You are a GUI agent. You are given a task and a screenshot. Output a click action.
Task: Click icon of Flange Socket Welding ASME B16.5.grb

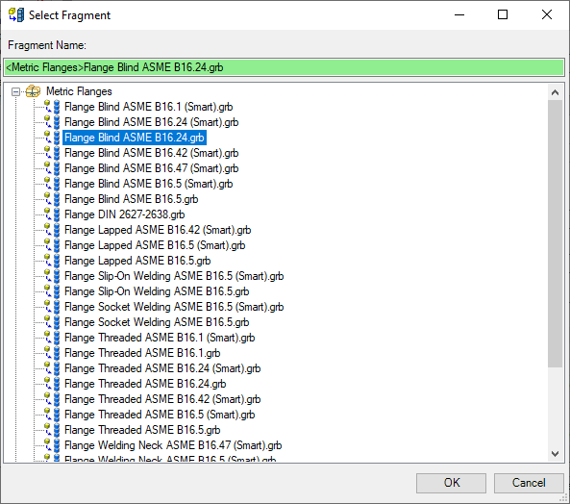point(52,322)
